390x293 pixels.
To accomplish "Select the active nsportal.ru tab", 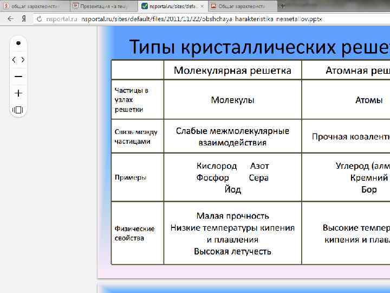I will coord(173,6).
